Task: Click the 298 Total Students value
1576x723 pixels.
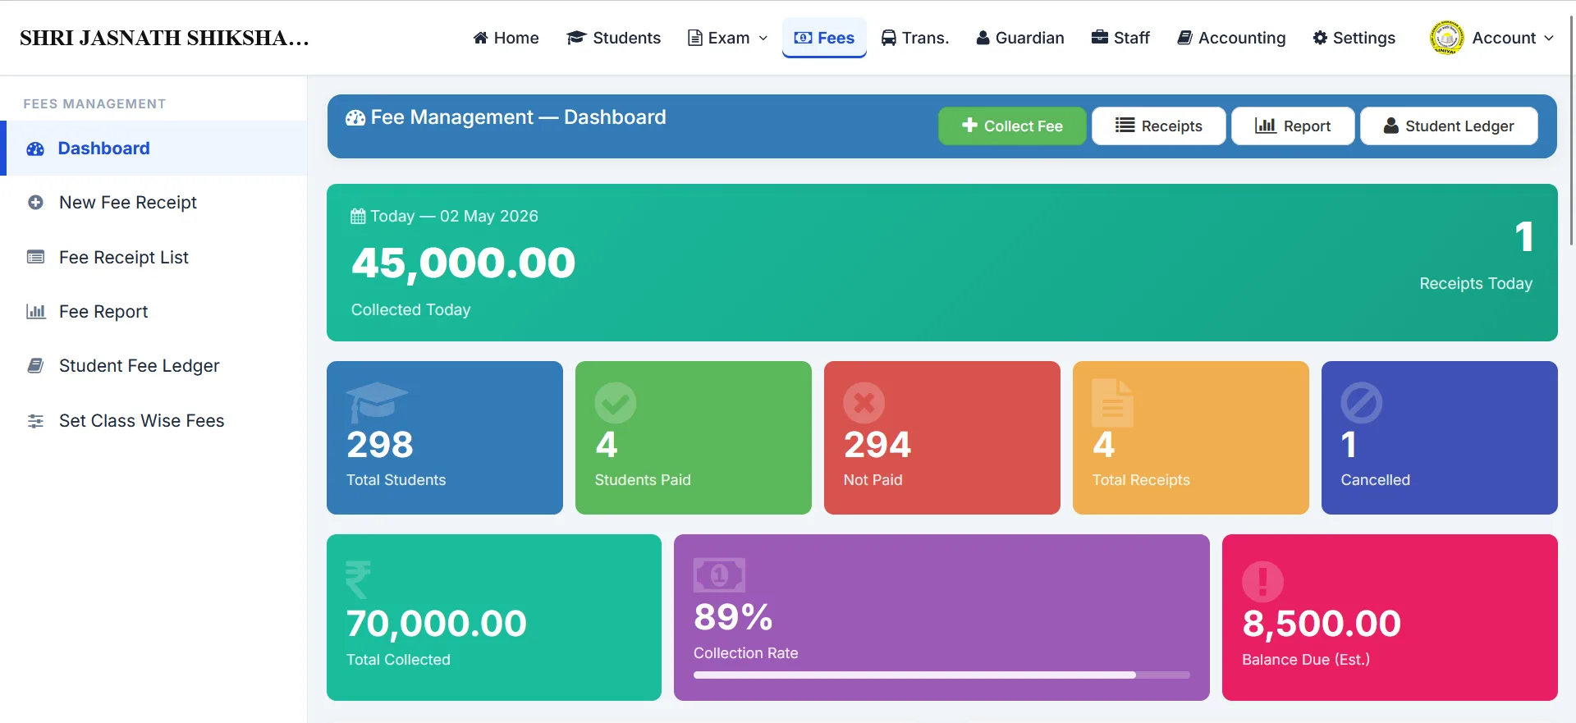Action: coord(379,445)
